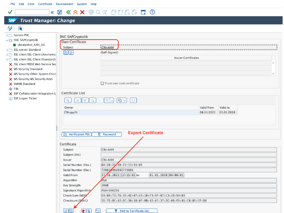Open the filter dropdown arrow in Certificate List
Viewport: 284px width, 213px height.
click(x=112, y=101)
